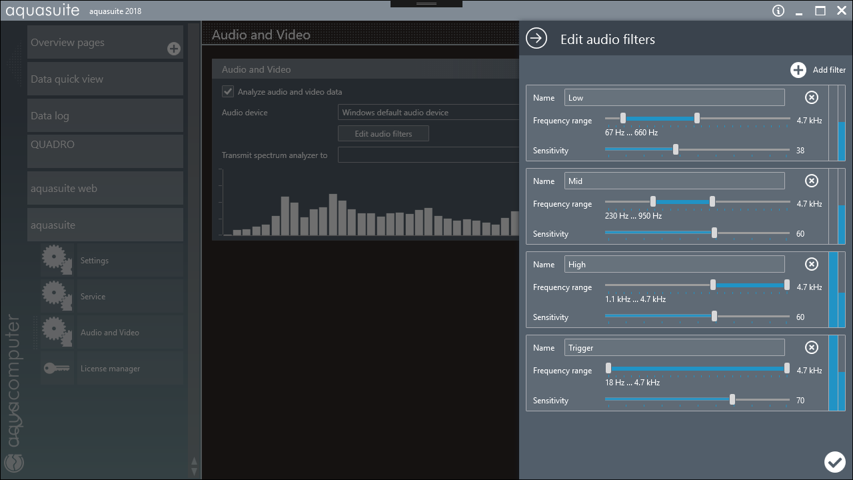Click the Service gear icon
Viewport: 853px width, 480px height.
(x=56, y=296)
